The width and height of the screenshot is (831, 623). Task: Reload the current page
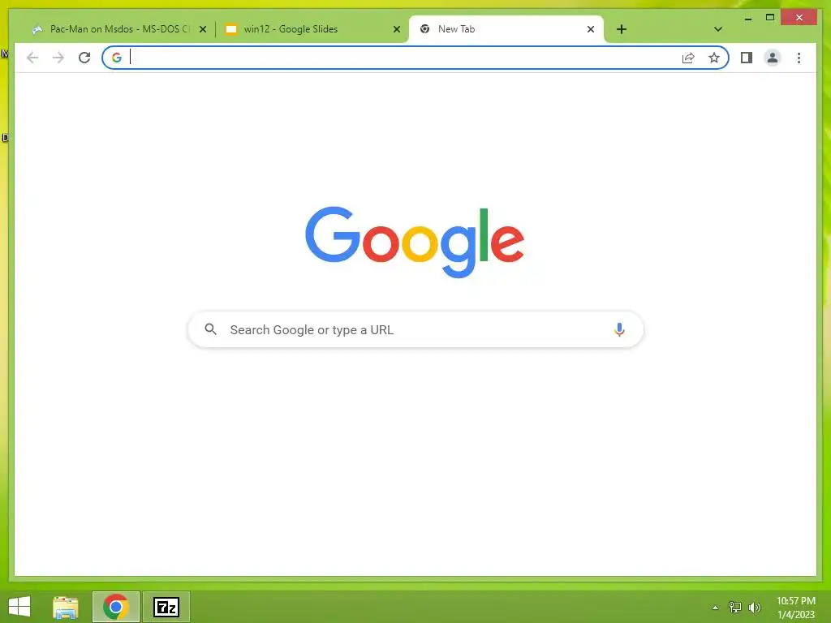tap(84, 58)
